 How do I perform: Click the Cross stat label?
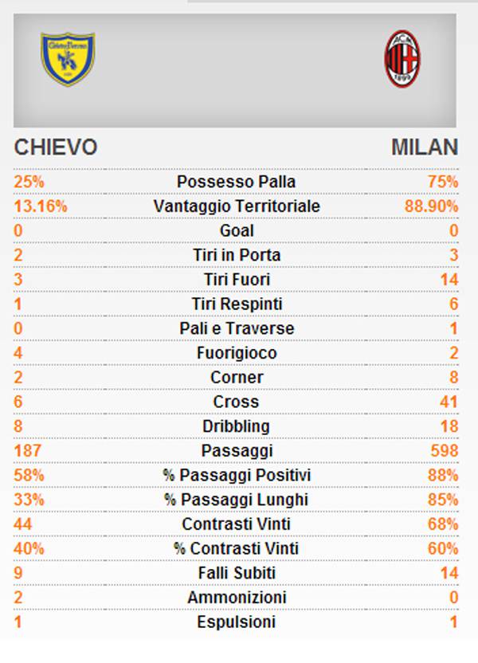(237, 402)
